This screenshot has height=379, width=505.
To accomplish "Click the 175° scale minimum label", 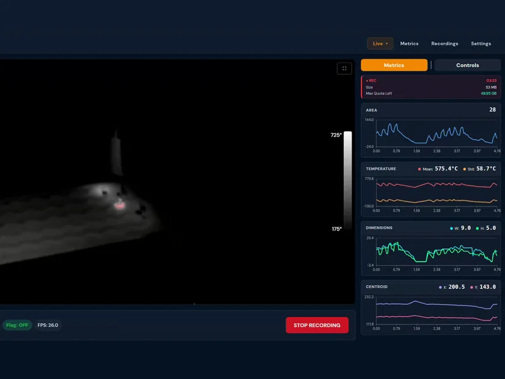I will (336, 229).
